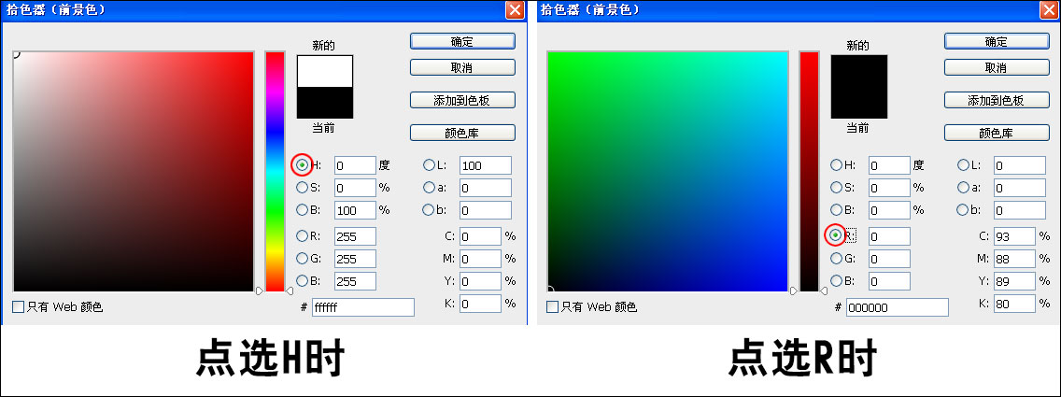Click HSB's B field showing 100 in left dialog
The height and width of the screenshot is (397, 1061).
355,209
